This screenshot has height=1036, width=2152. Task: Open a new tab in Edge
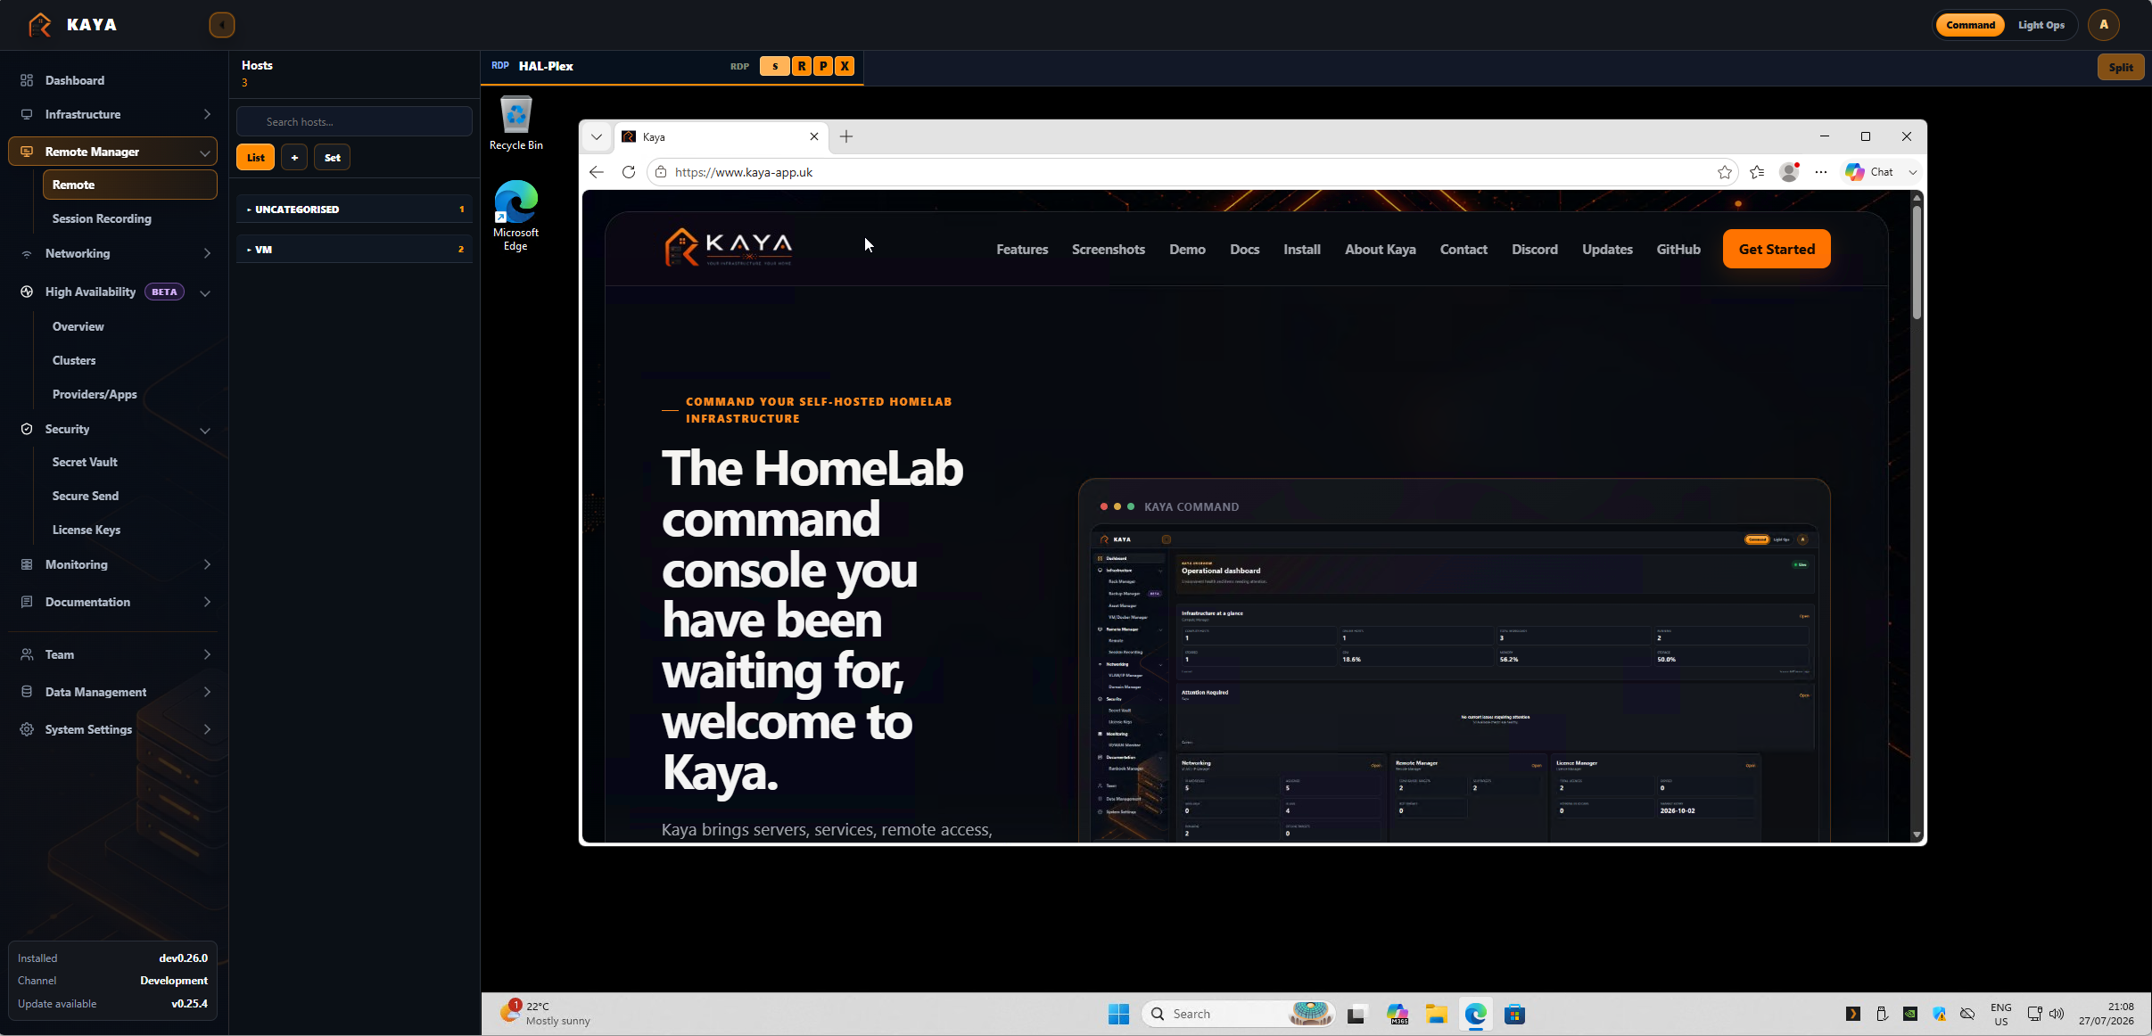(846, 136)
